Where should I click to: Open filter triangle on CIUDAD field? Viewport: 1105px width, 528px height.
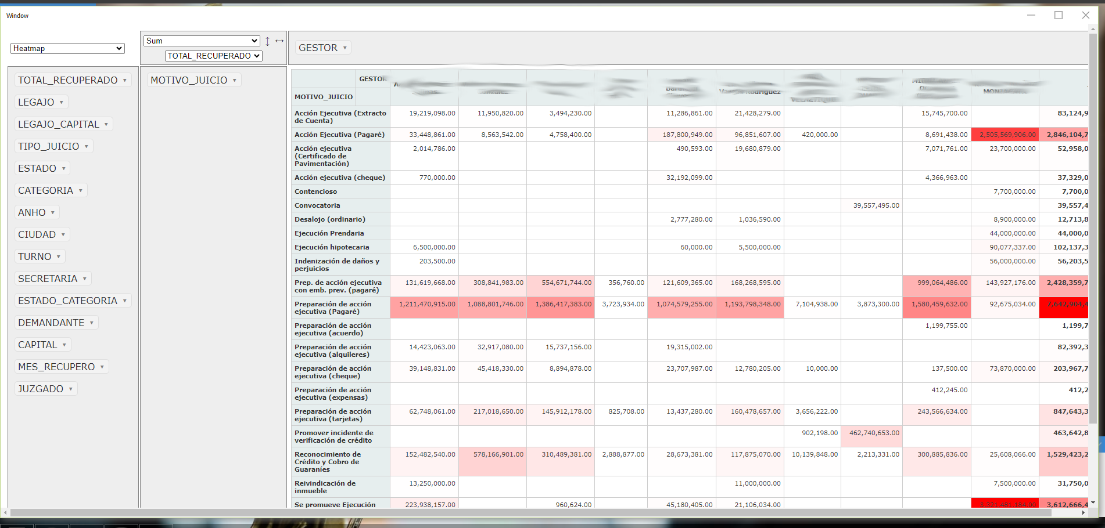63,235
